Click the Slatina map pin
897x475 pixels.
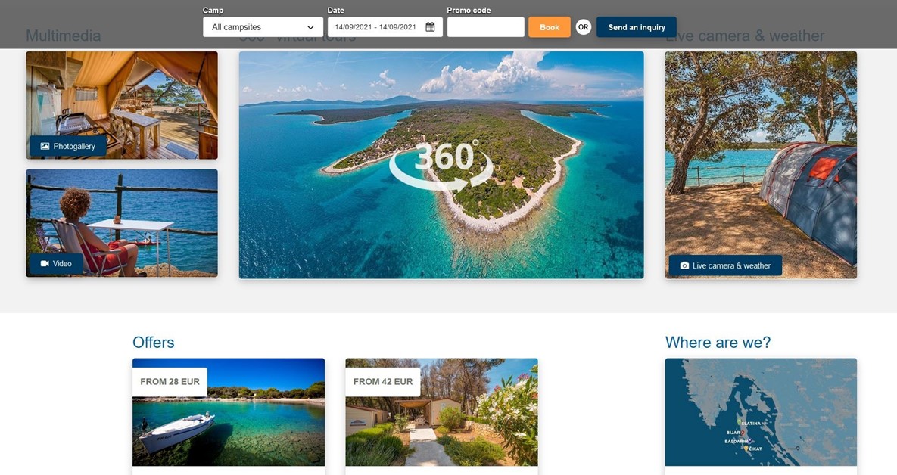click(739, 422)
